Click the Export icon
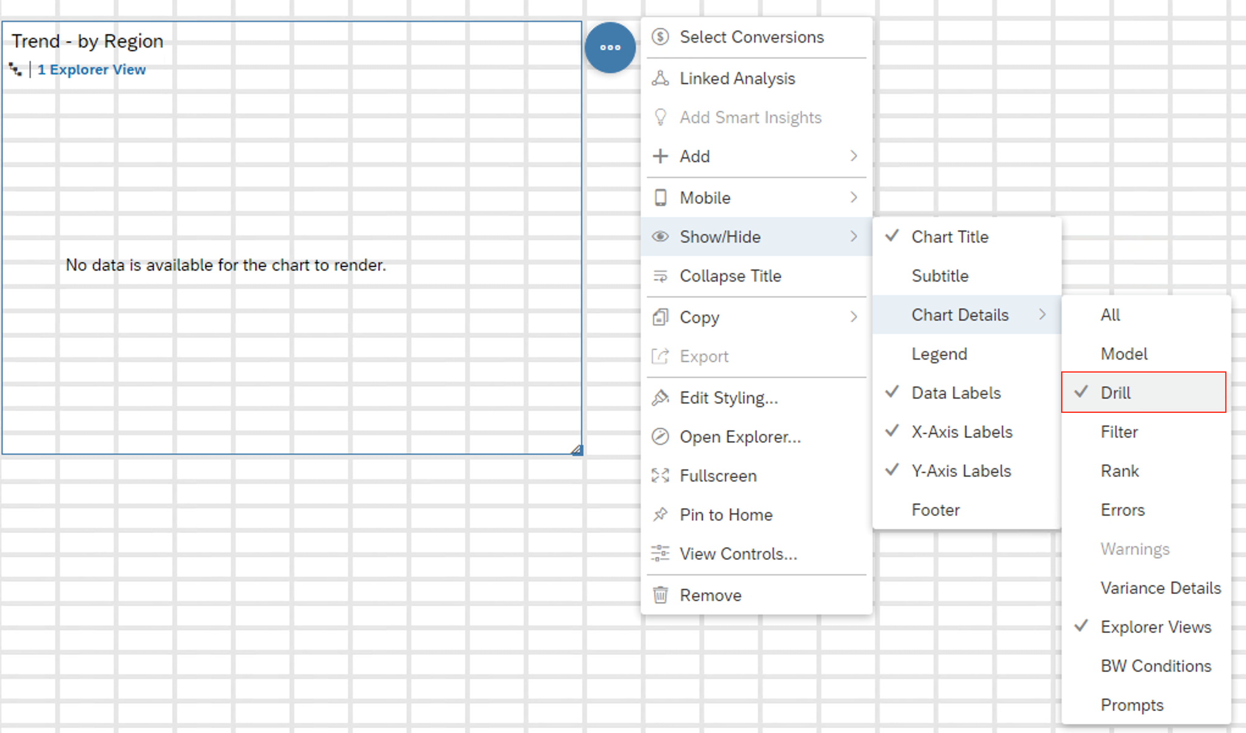This screenshot has width=1246, height=733. (x=661, y=355)
